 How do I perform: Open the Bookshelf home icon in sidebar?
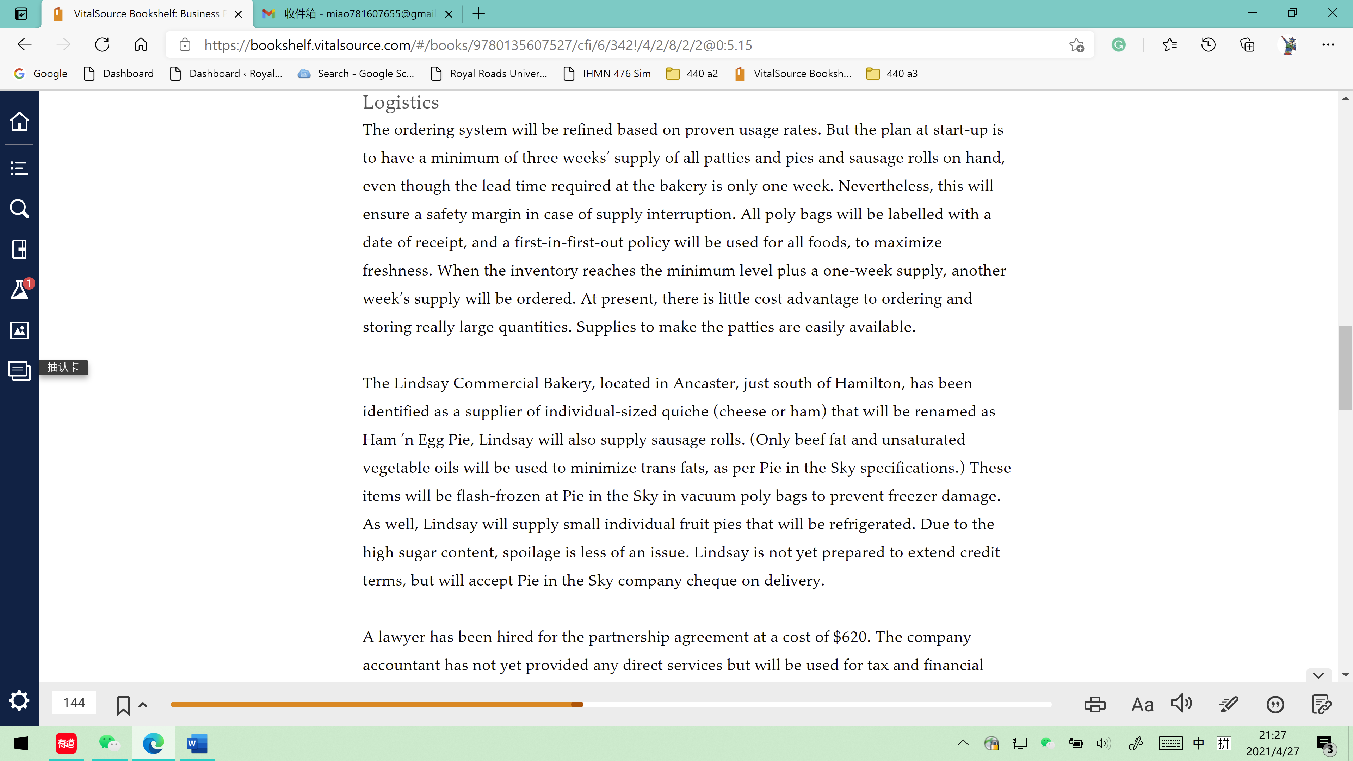click(19, 122)
